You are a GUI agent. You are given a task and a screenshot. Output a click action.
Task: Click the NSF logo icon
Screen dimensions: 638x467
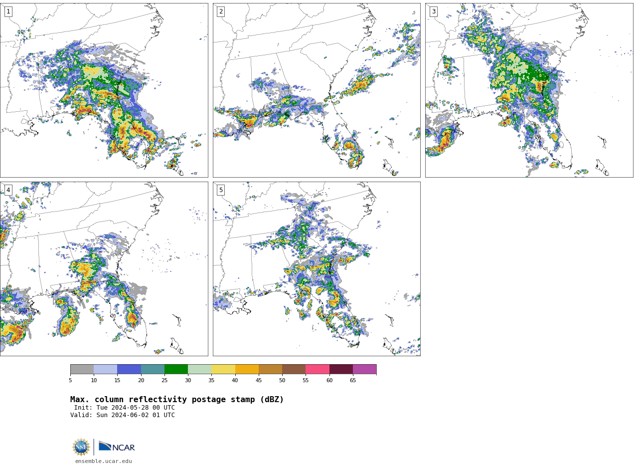pyautogui.click(x=81, y=447)
